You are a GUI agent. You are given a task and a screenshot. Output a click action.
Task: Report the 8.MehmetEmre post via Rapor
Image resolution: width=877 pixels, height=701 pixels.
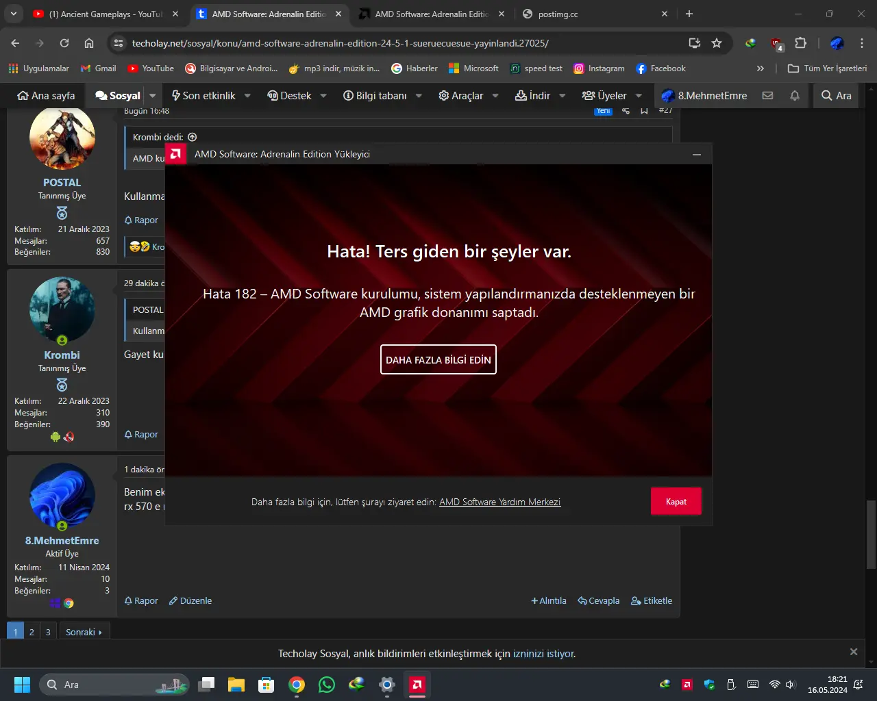tap(141, 600)
